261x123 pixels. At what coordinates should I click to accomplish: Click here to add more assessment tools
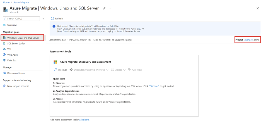[x=84, y=120]
